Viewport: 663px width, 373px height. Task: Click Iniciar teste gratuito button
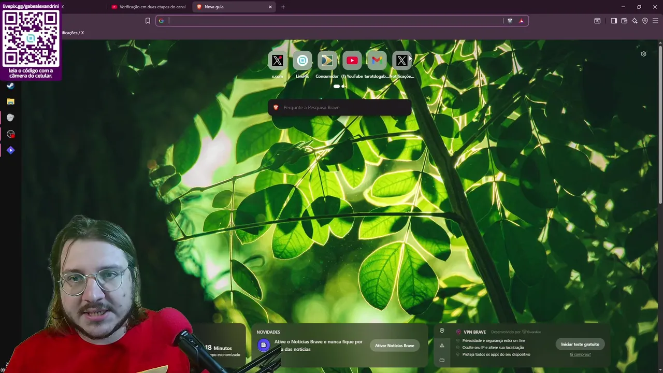(x=580, y=344)
